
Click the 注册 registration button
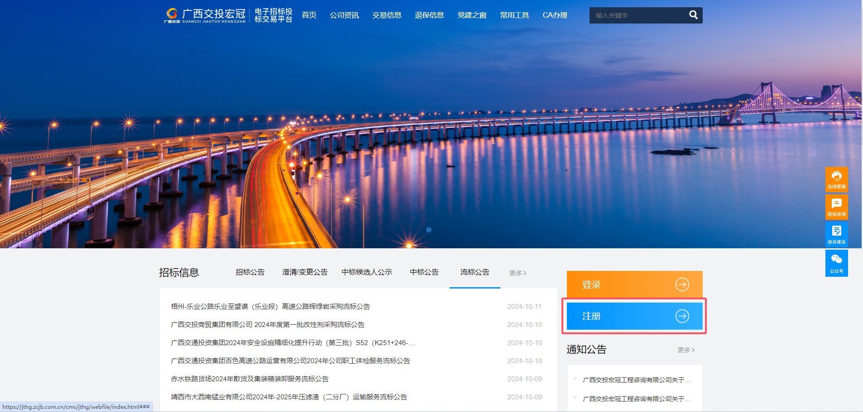[634, 316]
